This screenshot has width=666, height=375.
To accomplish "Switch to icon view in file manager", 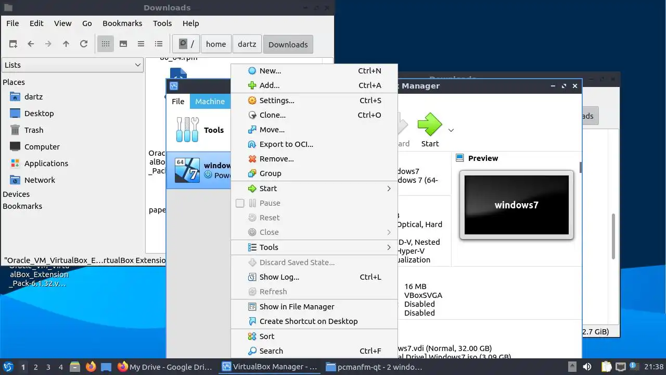I will tap(106, 44).
